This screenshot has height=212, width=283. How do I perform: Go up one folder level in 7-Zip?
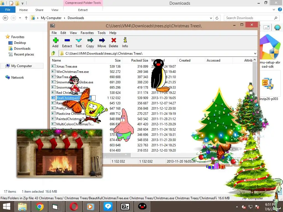[x=53, y=53]
